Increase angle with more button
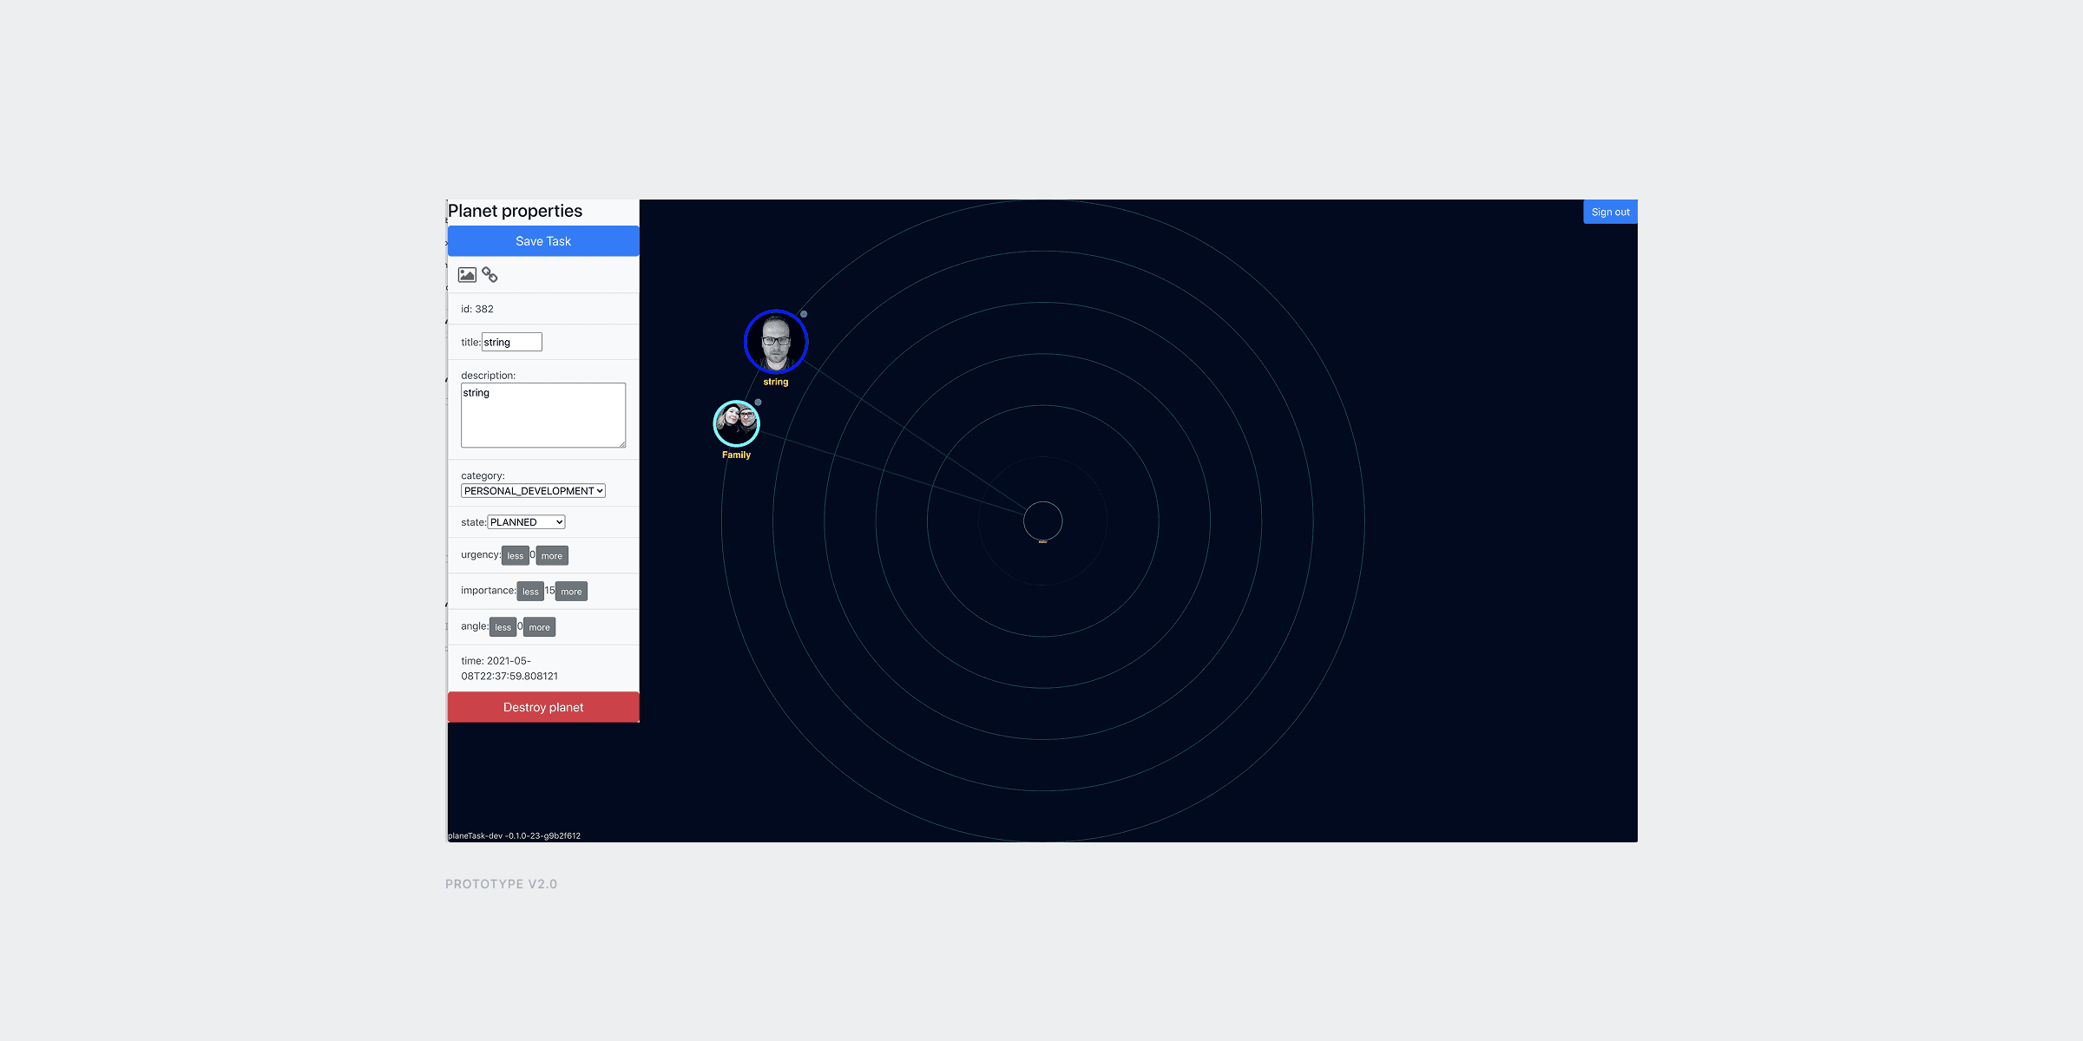This screenshot has height=1041, width=2083. coord(539,627)
